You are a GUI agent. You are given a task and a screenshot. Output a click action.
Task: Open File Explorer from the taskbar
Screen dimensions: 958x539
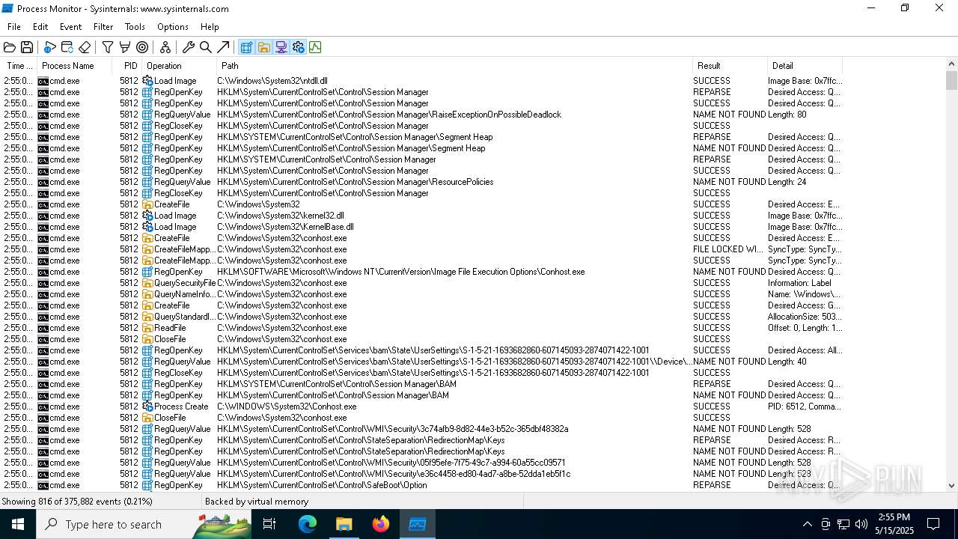(344, 524)
